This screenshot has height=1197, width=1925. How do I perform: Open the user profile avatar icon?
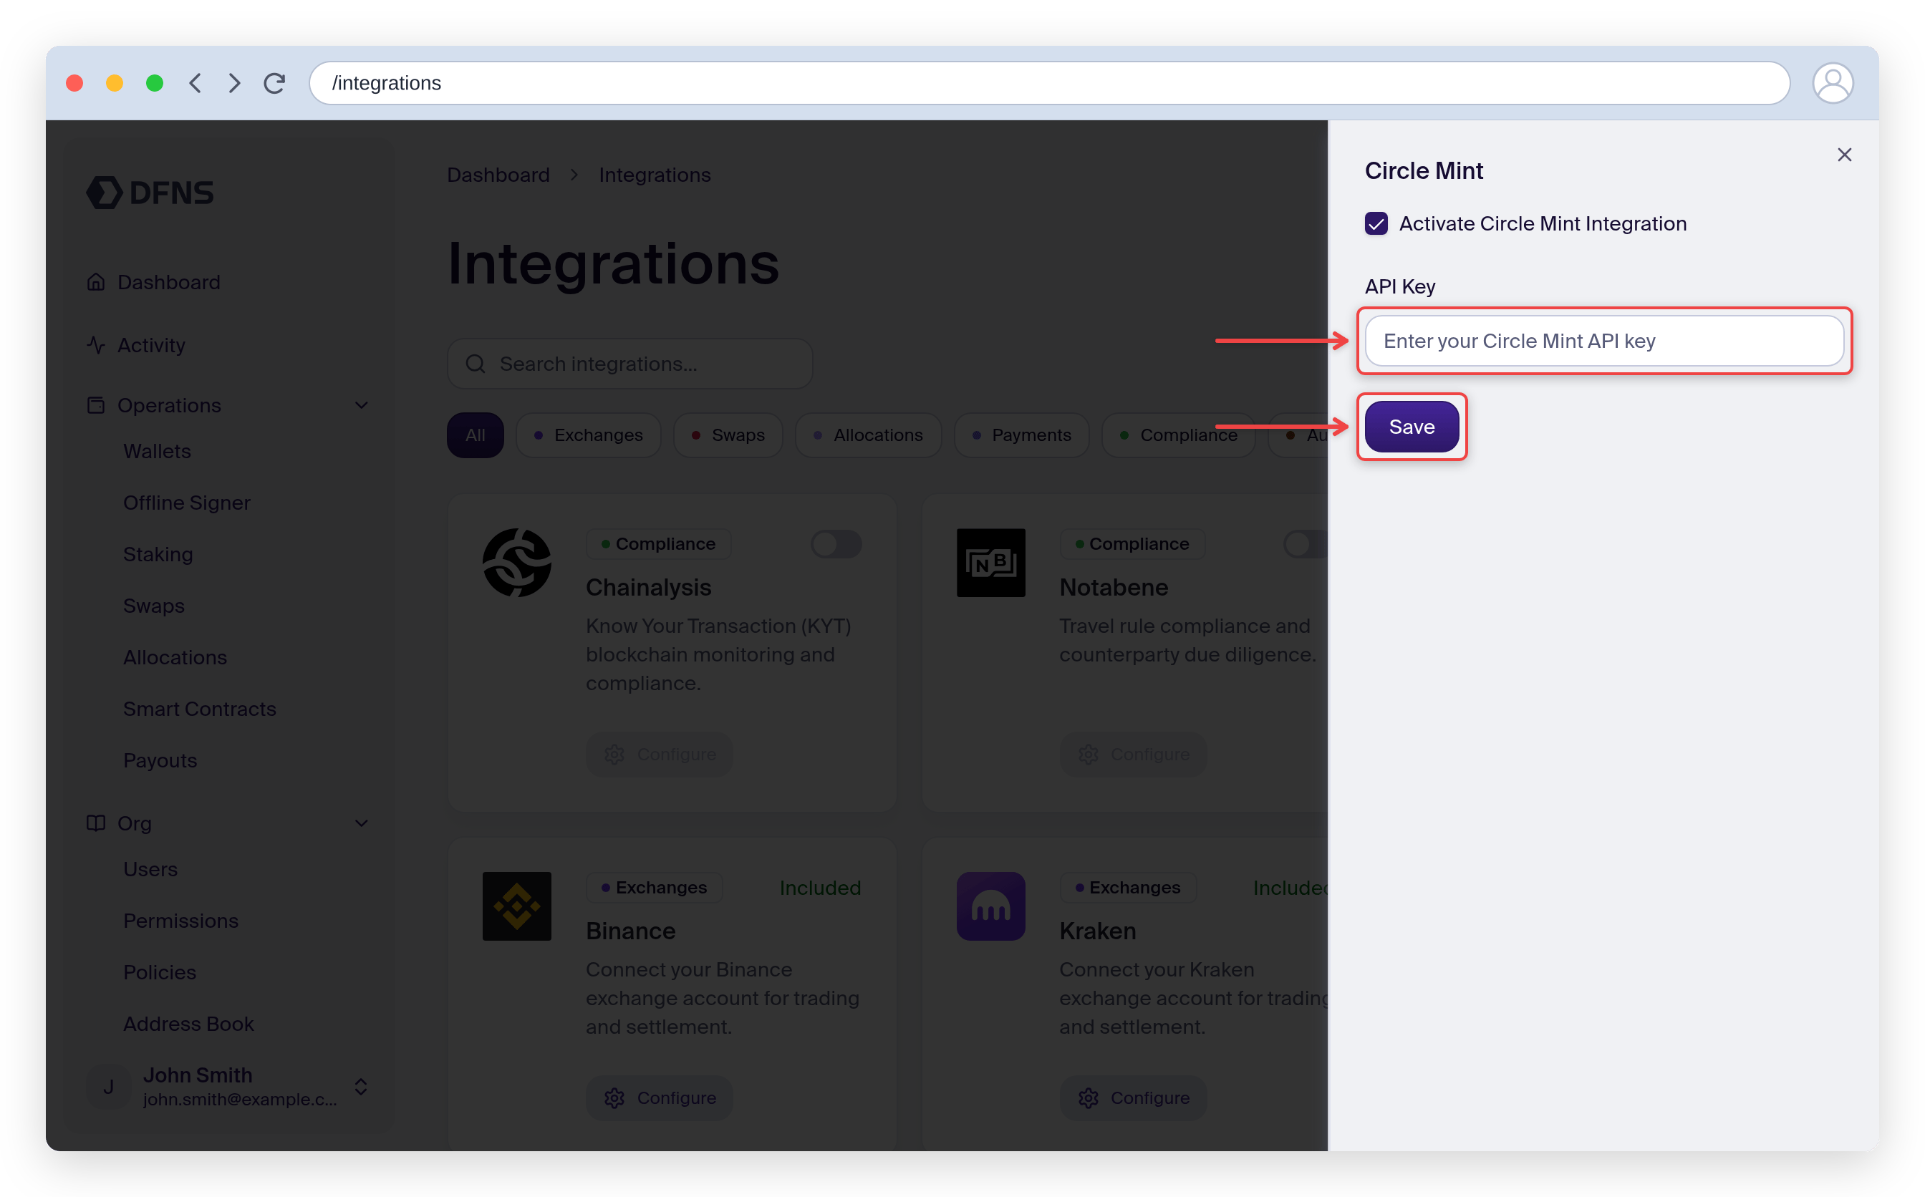click(x=1833, y=83)
